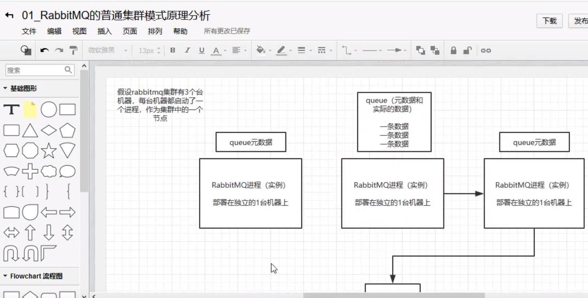Select the octagon shape
This screenshot has width=588, height=298.
click(30, 151)
